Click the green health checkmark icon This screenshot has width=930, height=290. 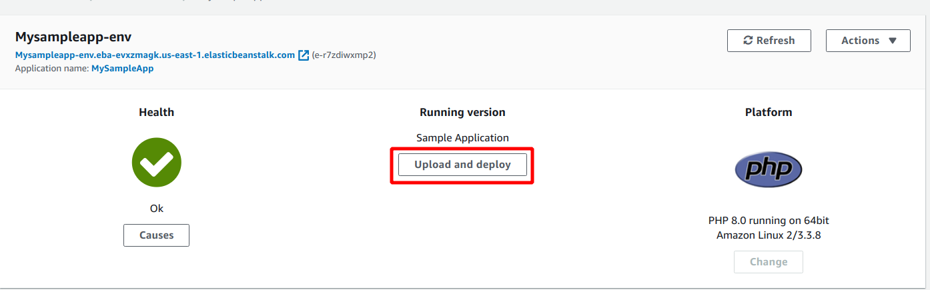[156, 162]
